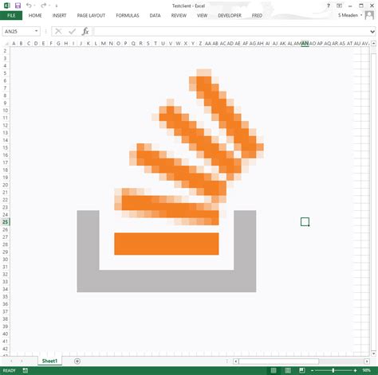The height and width of the screenshot is (375, 378).
Task: Select row 34 header
Action: (x=5, y=289)
